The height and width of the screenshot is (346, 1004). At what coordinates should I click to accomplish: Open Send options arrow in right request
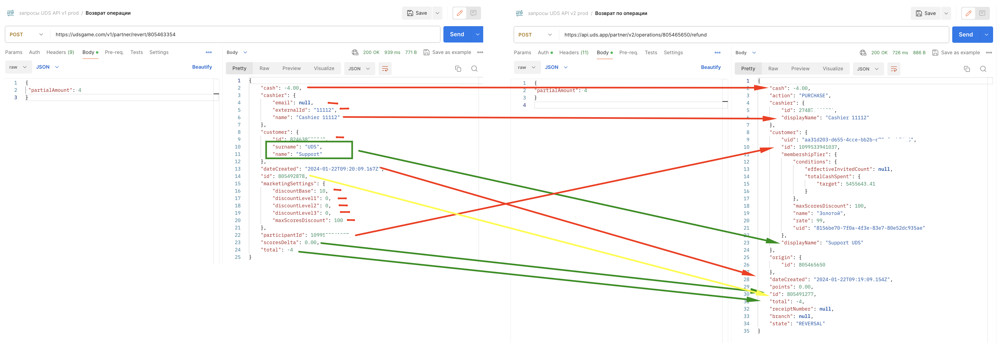click(987, 35)
